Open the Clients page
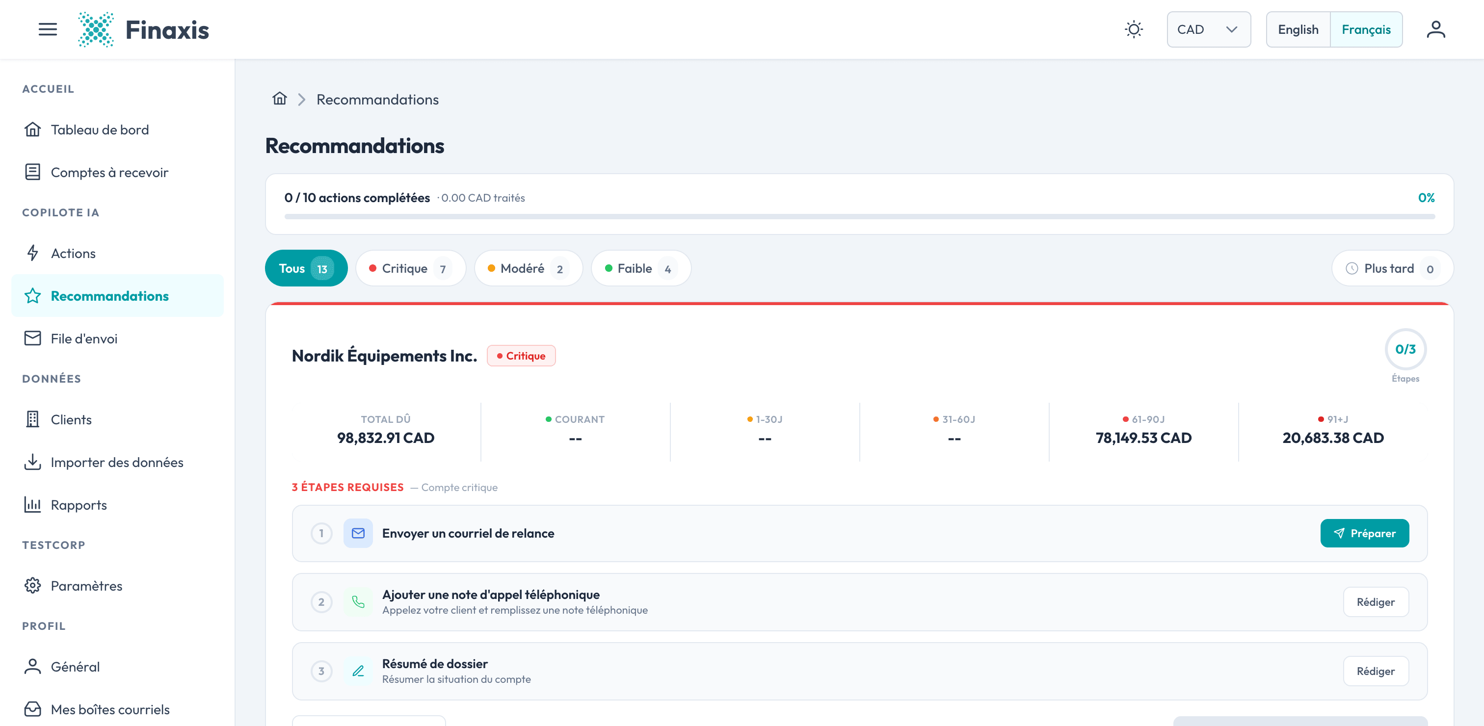This screenshot has width=1484, height=726. click(x=117, y=420)
